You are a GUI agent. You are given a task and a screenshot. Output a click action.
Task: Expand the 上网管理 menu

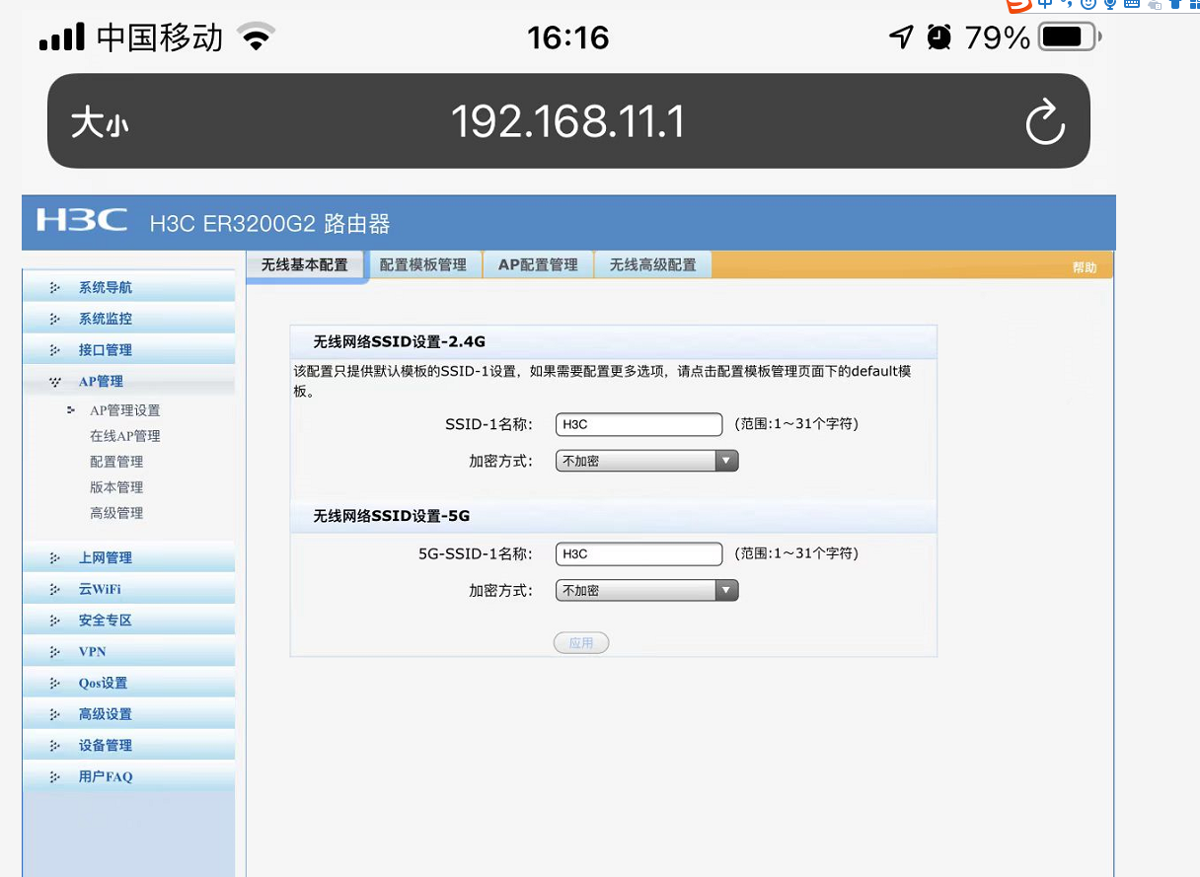pos(128,558)
